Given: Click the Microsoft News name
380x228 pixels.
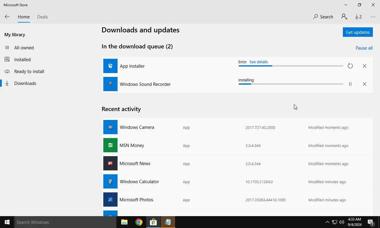Looking at the screenshot, I should click(135, 163).
